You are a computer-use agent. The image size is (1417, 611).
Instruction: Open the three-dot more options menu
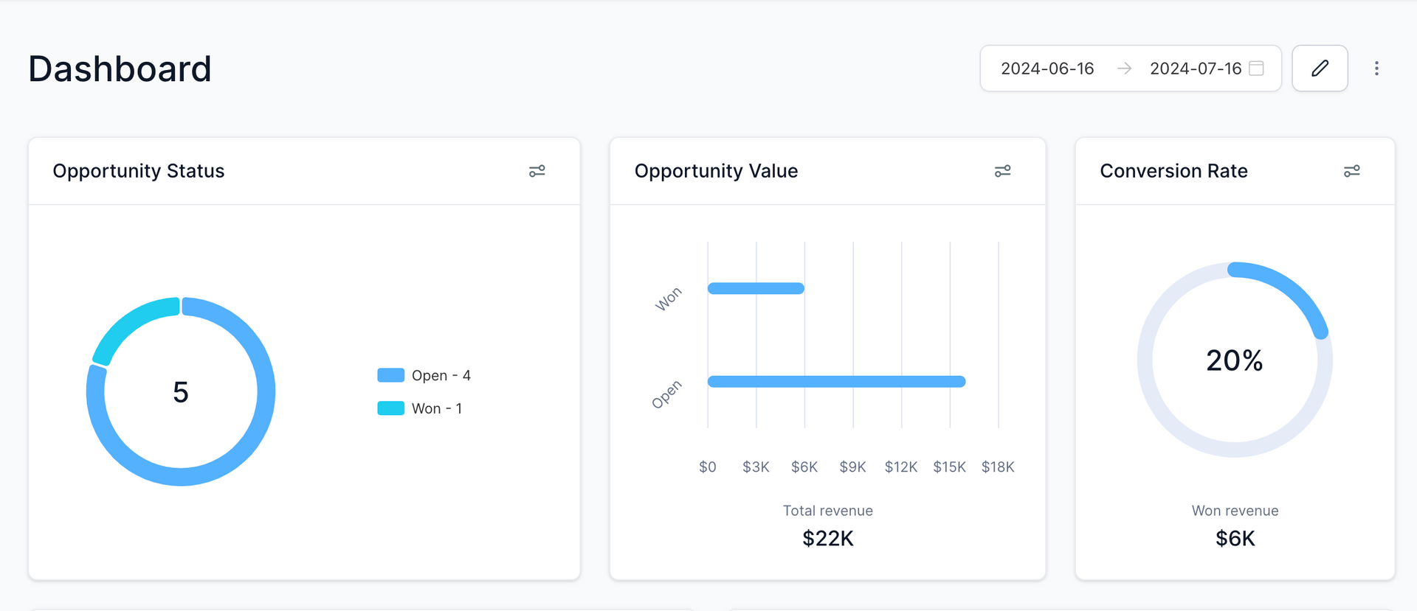click(x=1376, y=69)
